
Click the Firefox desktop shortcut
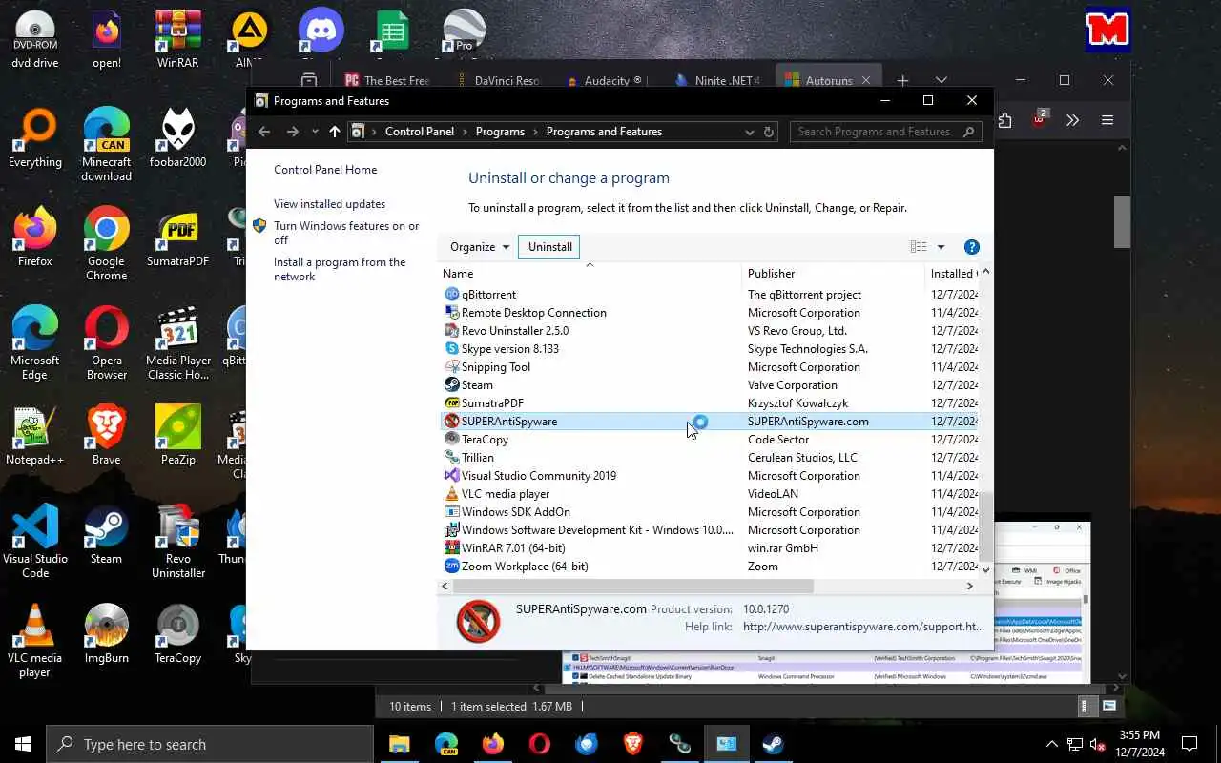point(35,237)
